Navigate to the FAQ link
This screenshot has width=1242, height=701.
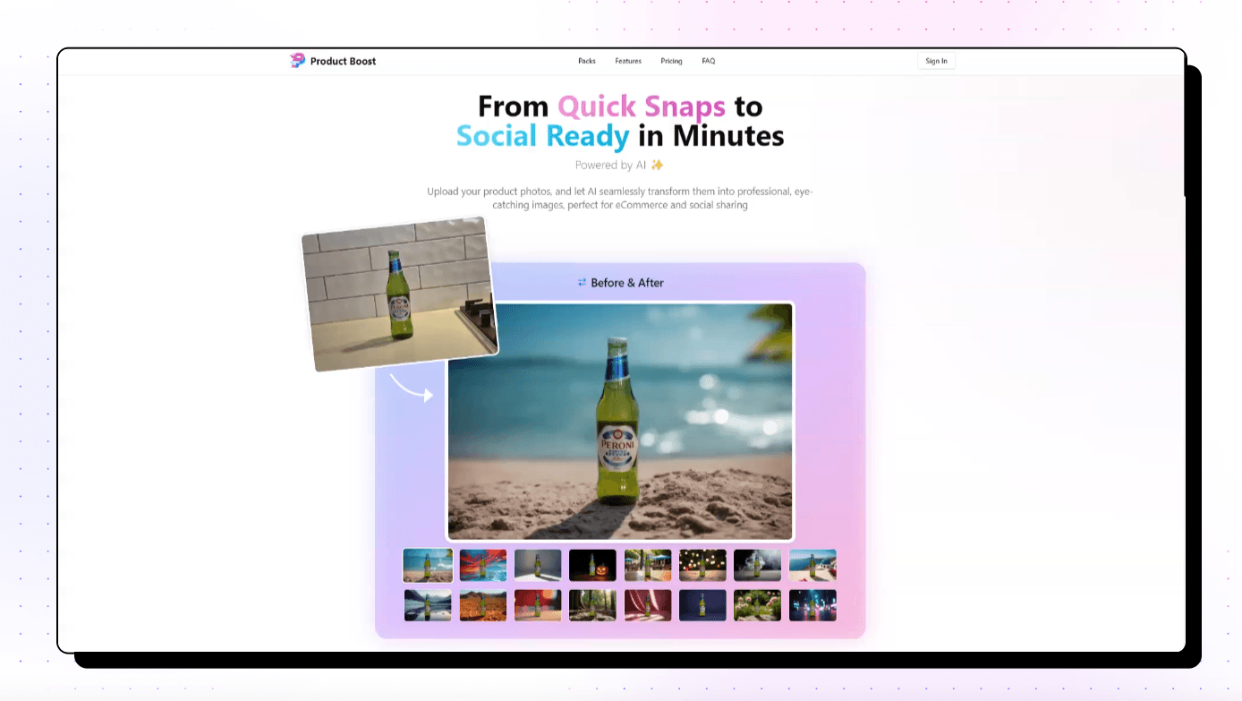[709, 61]
